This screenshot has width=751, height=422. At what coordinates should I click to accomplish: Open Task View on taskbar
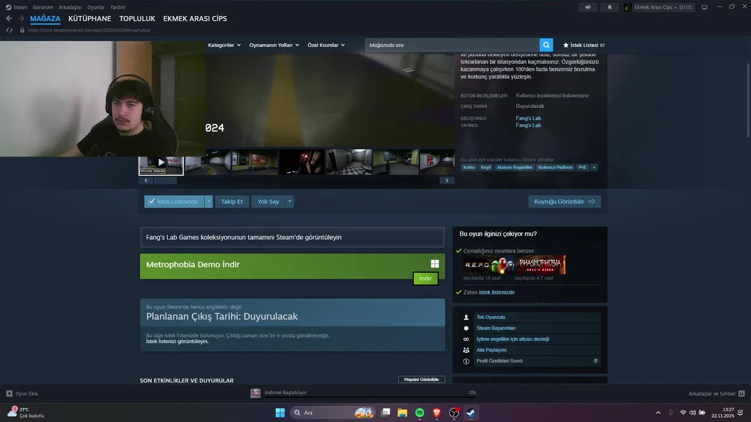(x=385, y=413)
